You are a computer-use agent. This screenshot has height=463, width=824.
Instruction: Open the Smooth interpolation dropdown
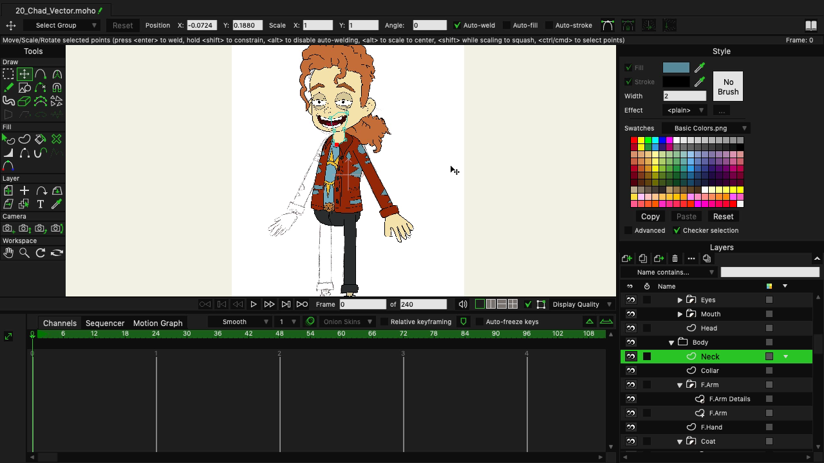pyautogui.click(x=240, y=322)
